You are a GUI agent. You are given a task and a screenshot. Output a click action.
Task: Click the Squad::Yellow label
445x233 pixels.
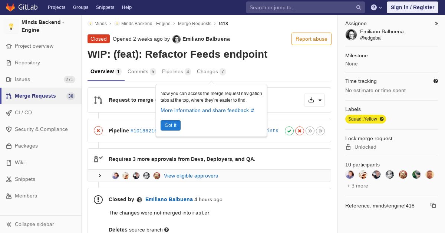pos(366,119)
